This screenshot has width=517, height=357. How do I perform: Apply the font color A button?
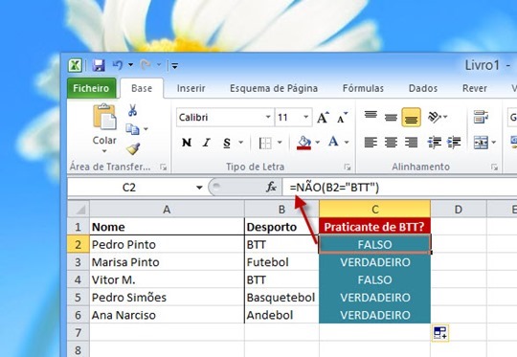333,142
